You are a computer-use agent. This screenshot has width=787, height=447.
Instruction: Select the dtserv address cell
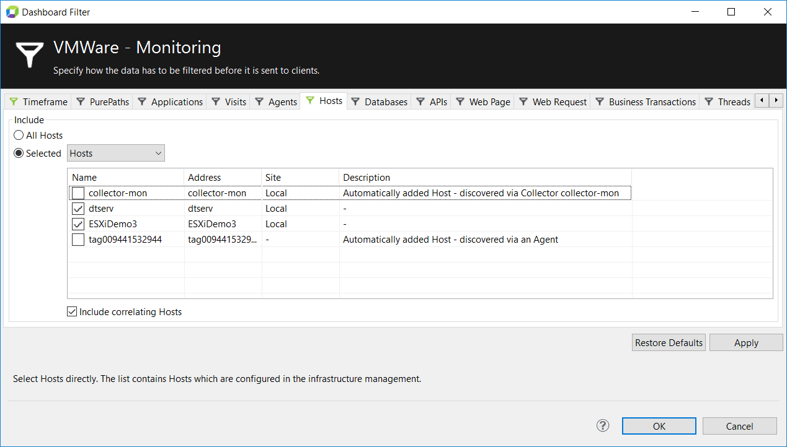point(223,209)
